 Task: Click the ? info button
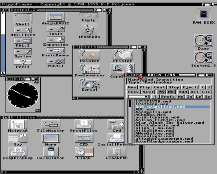pyautogui.click(x=155, y=97)
